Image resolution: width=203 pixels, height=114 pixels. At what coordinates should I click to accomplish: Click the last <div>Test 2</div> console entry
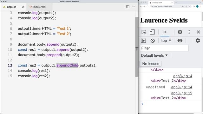(x=168, y=98)
